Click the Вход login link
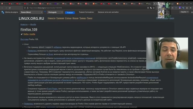 (172, 18)
